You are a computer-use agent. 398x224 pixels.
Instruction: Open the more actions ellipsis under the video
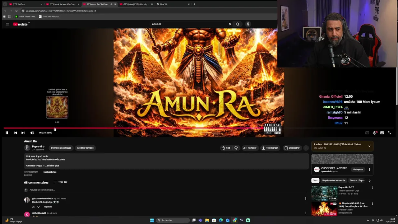[306, 148]
